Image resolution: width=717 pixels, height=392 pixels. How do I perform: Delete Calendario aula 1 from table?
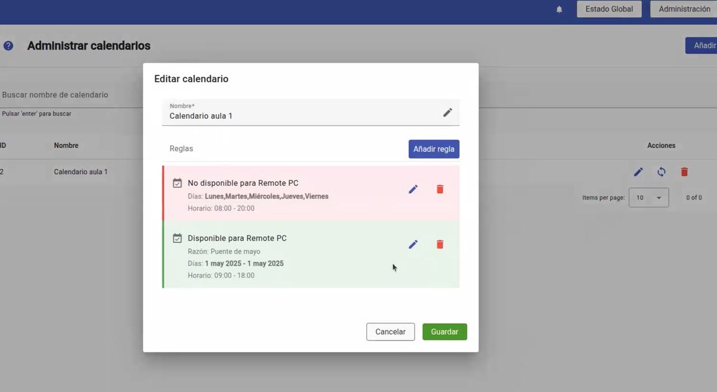pos(684,172)
